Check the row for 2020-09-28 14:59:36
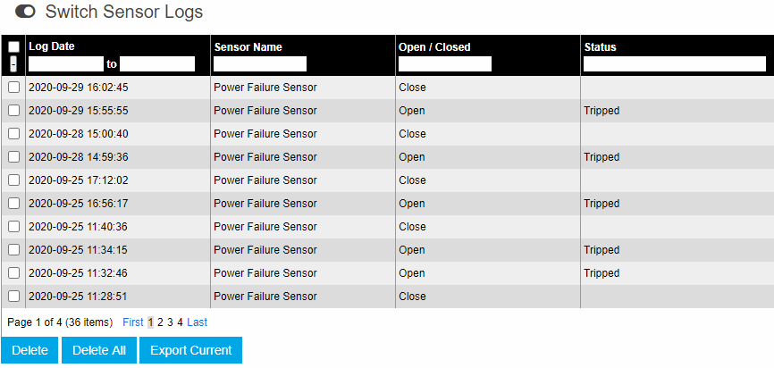This screenshot has width=774, height=368. tap(13, 157)
